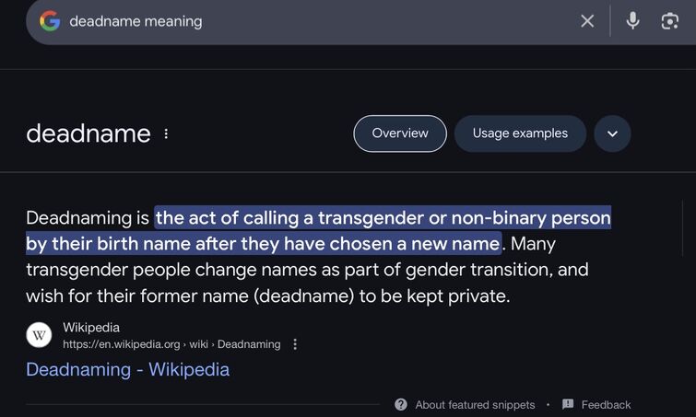This screenshot has height=417, width=696.
Task: Open Google Lens camera search
Action: [669, 21]
